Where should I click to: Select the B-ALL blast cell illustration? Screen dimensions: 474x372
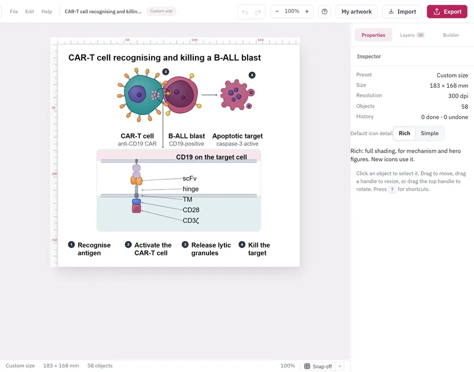pyautogui.click(x=181, y=94)
